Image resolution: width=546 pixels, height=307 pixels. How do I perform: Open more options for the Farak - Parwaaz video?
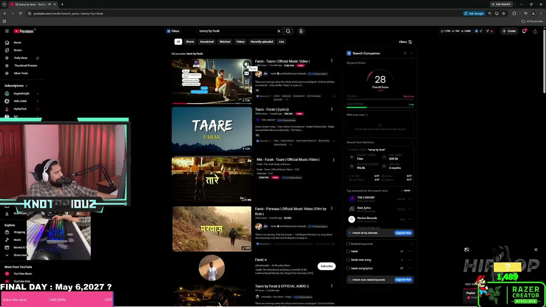[x=331, y=209]
